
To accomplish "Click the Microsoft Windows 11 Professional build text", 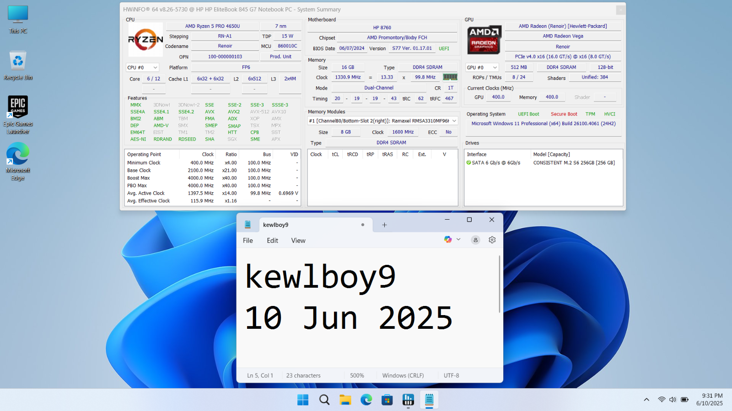I will (544, 123).
